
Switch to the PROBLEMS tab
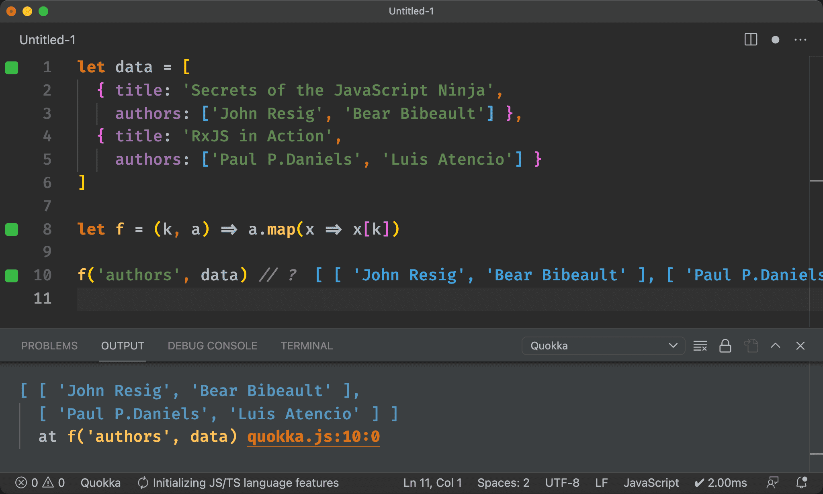click(x=49, y=346)
